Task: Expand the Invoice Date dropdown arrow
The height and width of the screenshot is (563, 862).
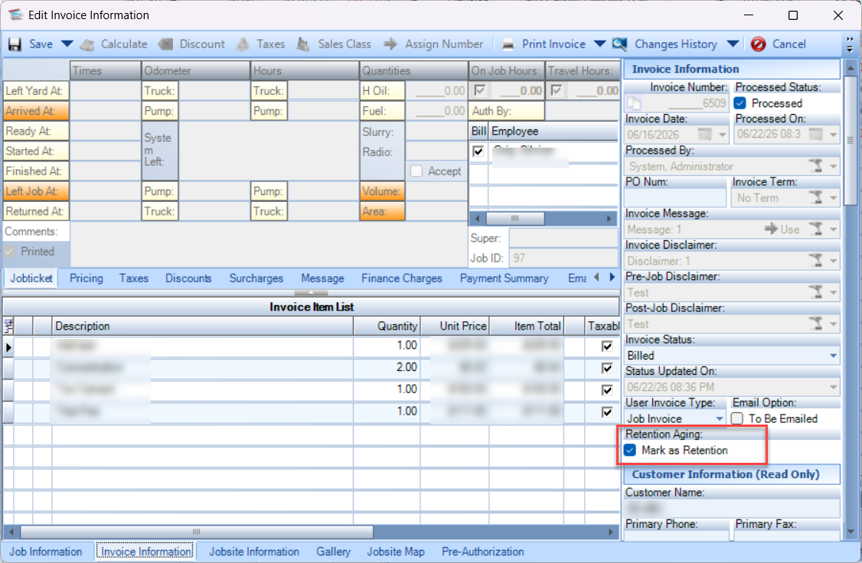Action: pos(723,135)
